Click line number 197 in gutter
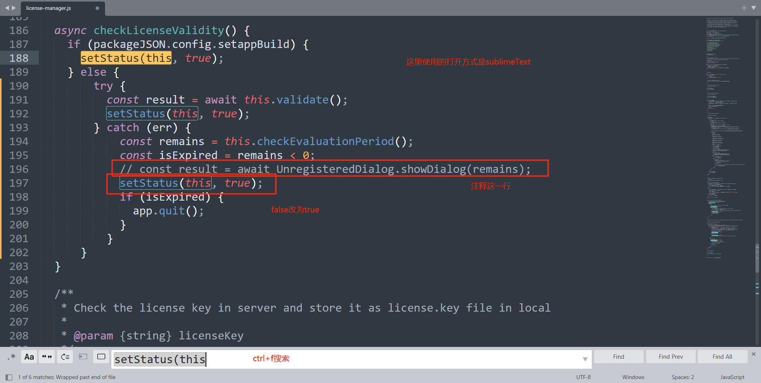Image resolution: width=761 pixels, height=383 pixels. 19,183
